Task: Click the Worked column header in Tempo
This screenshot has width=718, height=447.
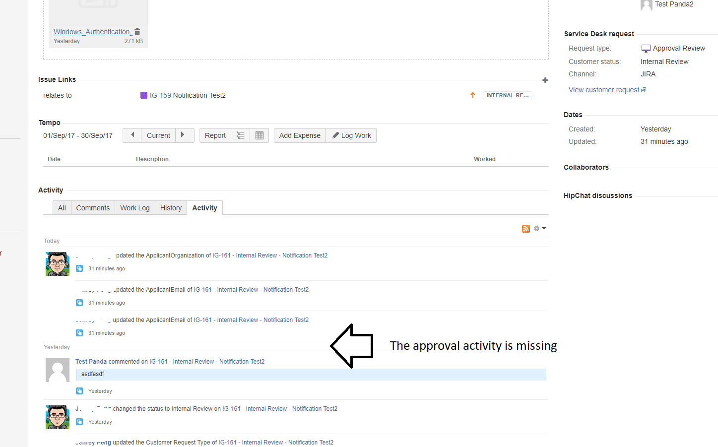Action: point(485,159)
